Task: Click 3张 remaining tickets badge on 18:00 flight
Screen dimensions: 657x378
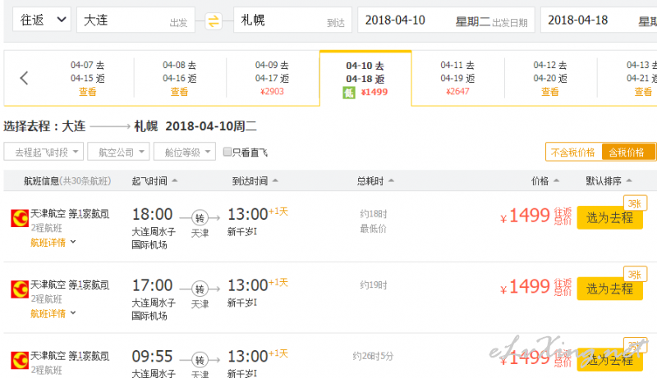Action: coord(635,203)
